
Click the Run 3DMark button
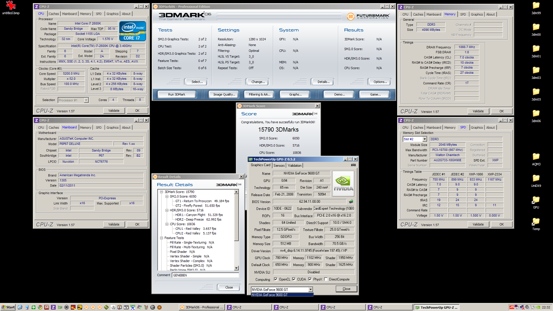[x=177, y=94]
